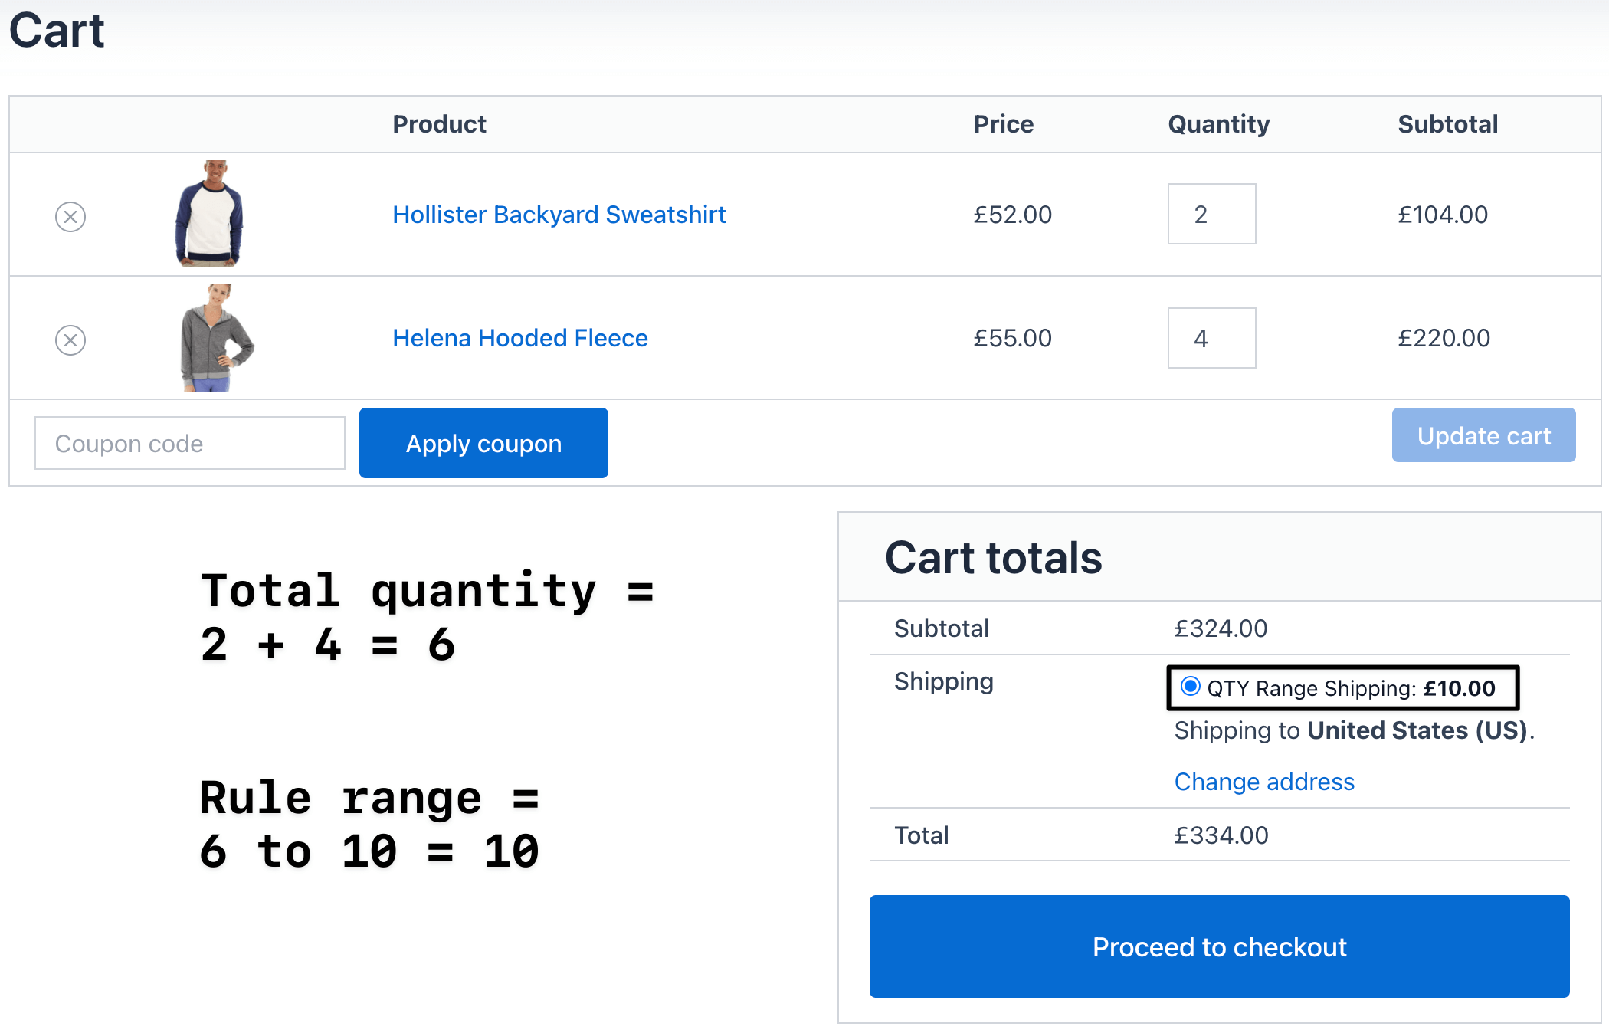Click the Quantity column header
The width and height of the screenshot is (1609, 1030).
[1218, 124]
